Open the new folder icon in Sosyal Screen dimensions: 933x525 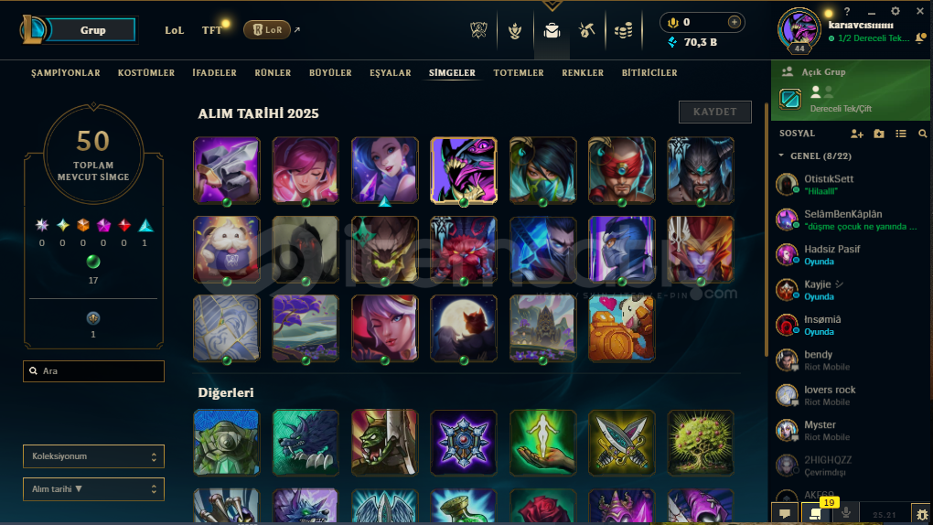click(879, 134)
